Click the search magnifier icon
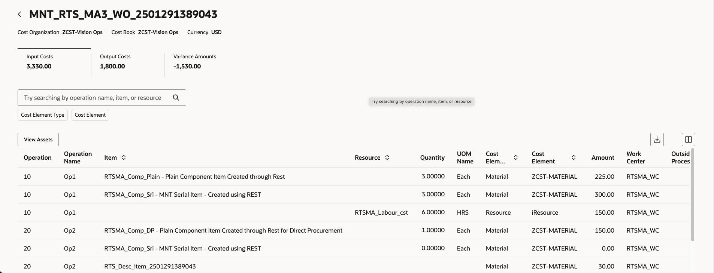 pos(176,98)
